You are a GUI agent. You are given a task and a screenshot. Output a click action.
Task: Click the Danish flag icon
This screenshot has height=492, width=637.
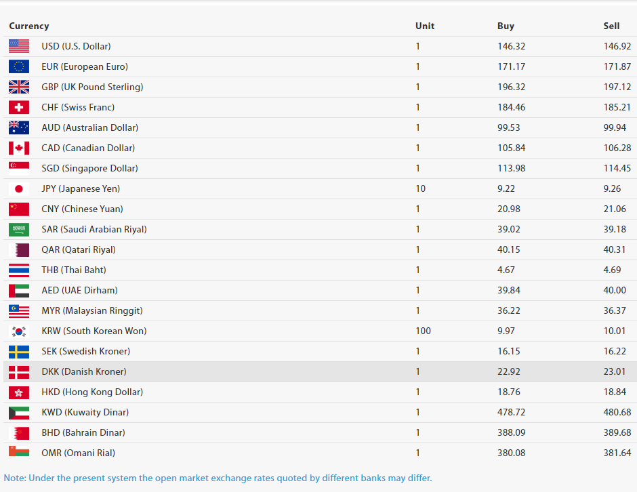(19, 371)
